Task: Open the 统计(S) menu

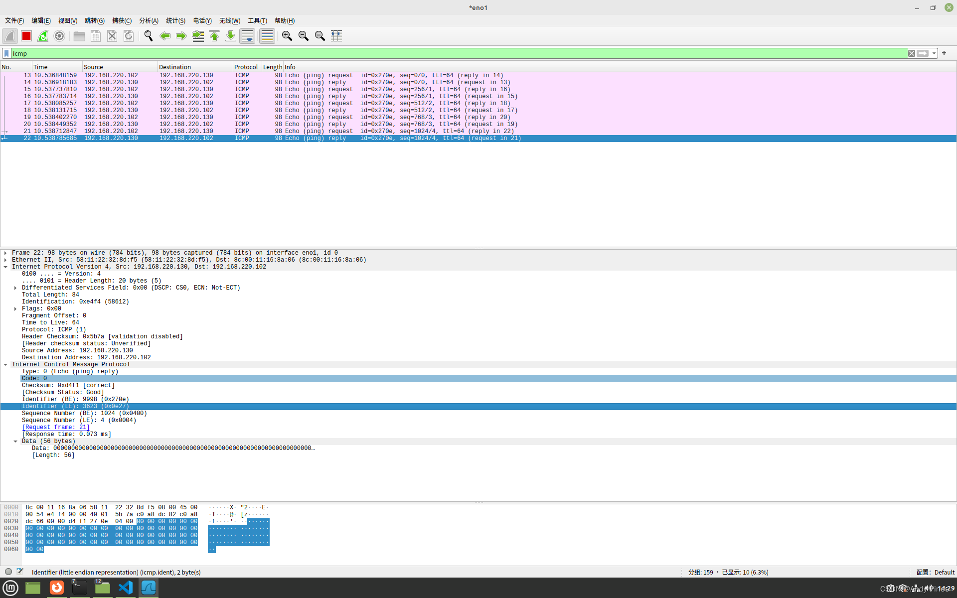Action: (x=175, y=20)
